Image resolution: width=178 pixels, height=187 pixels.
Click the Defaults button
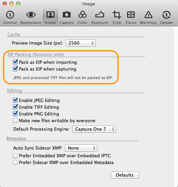click(x=125, y=175)
